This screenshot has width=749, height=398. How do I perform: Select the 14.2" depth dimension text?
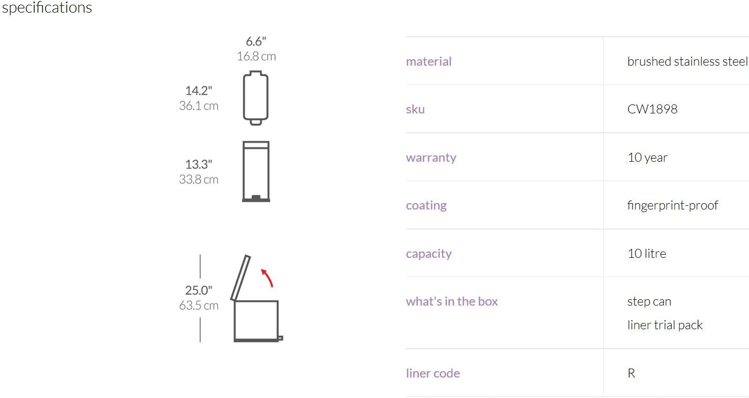198,91
